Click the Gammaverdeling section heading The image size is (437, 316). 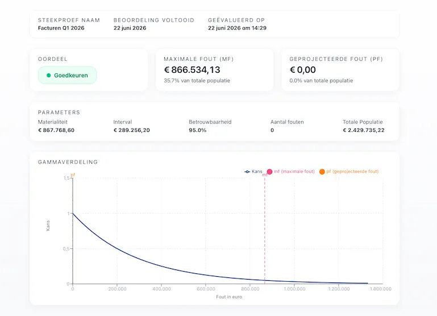68,162
